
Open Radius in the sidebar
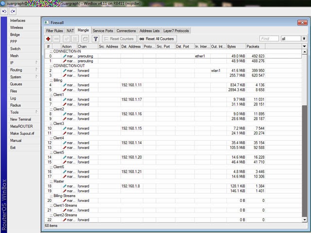(x=24, y=105)
